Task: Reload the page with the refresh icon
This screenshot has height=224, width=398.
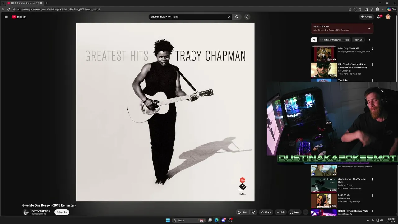Action: 9,9
